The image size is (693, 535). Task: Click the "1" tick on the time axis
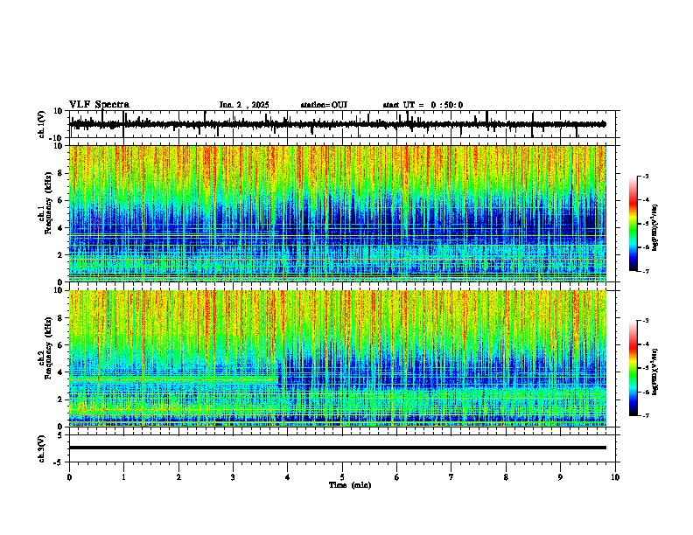123,477
